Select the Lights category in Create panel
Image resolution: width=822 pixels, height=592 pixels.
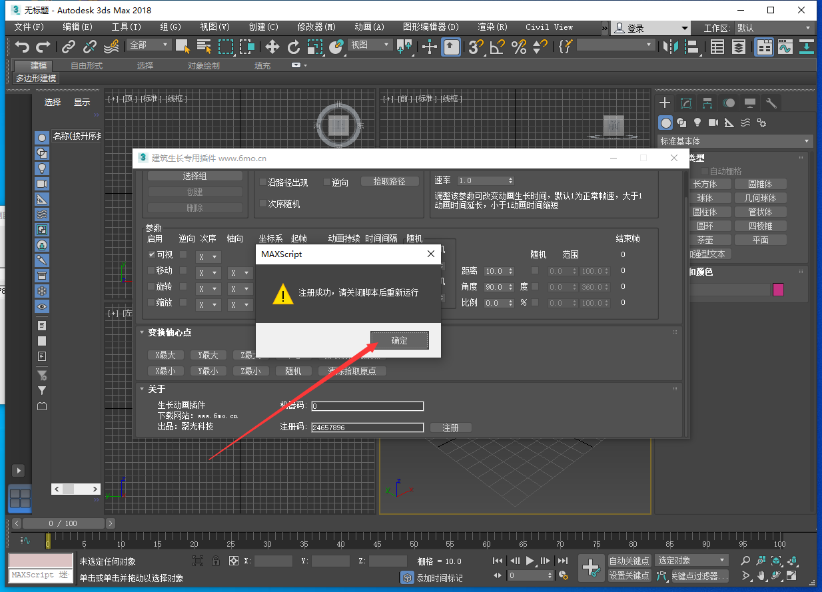point(697,123)
